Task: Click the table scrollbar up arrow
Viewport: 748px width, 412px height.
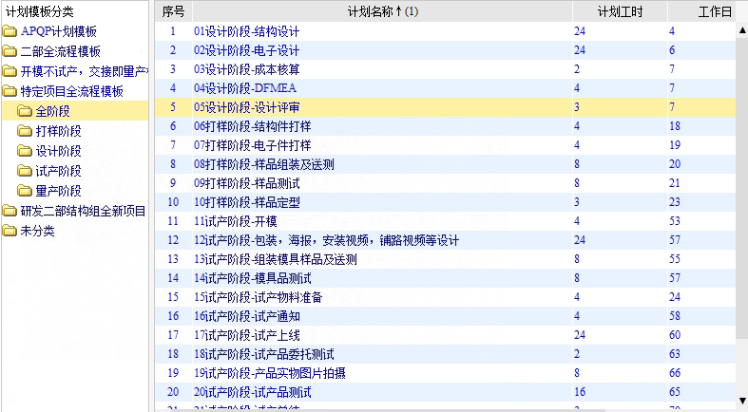Action: coord(742,30)
